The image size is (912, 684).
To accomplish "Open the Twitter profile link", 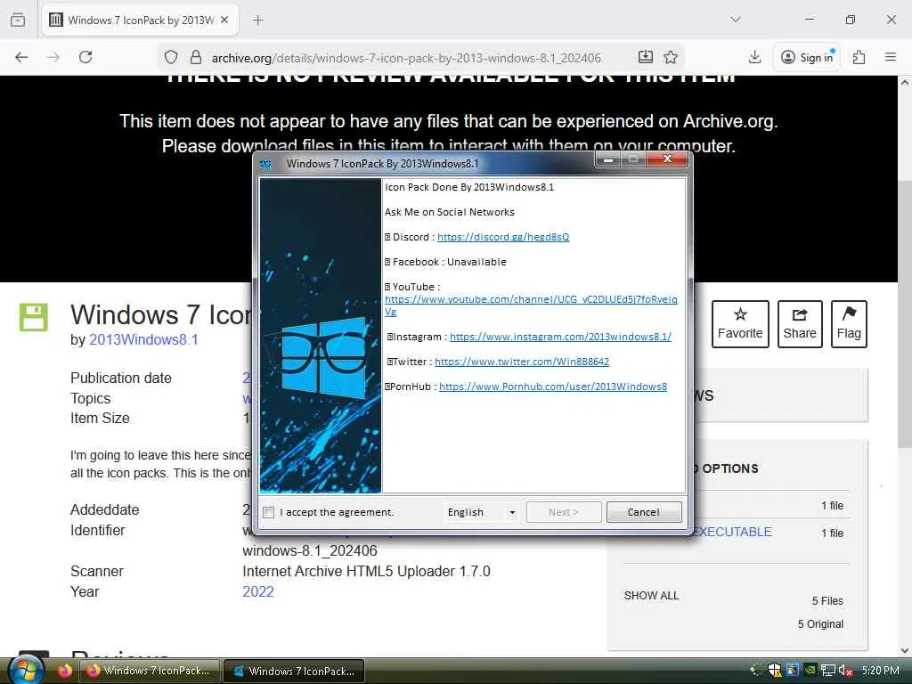I will coord(522,362).
